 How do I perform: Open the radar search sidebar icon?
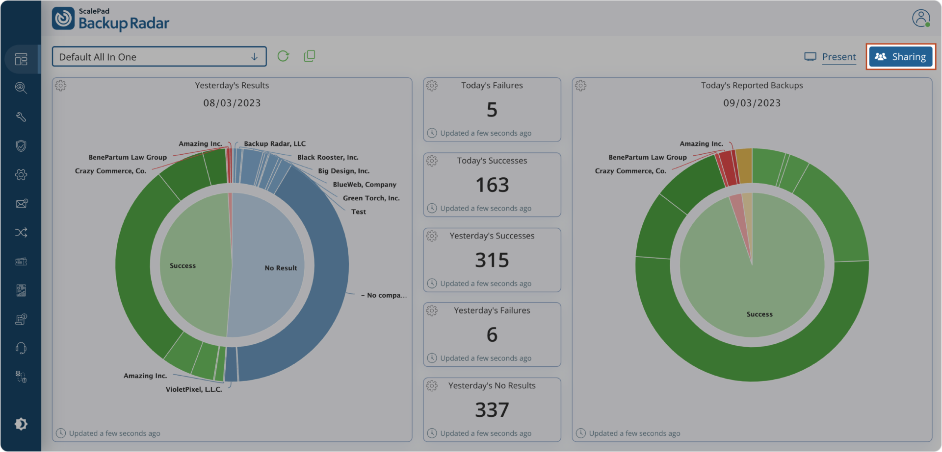(21, 88)
